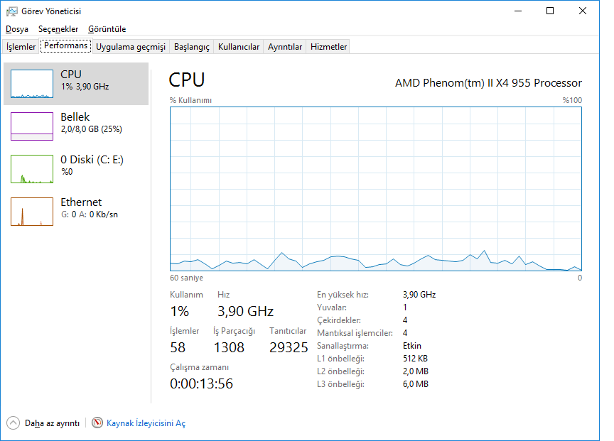Switch to the İşlemler tab
Viewport: 614px width, 441px height.
click(21, 47)
